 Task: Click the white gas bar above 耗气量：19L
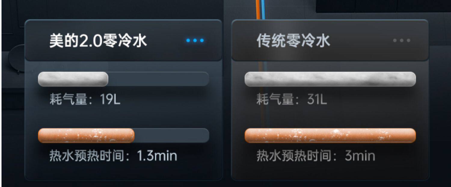pyautogui.click(x=73, y=79)
